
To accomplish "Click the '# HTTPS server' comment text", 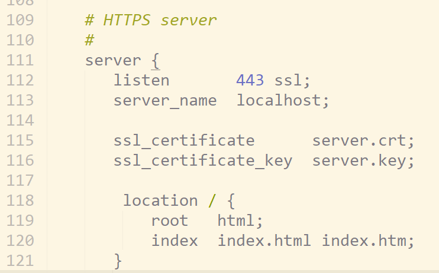I will coord(151,21).
